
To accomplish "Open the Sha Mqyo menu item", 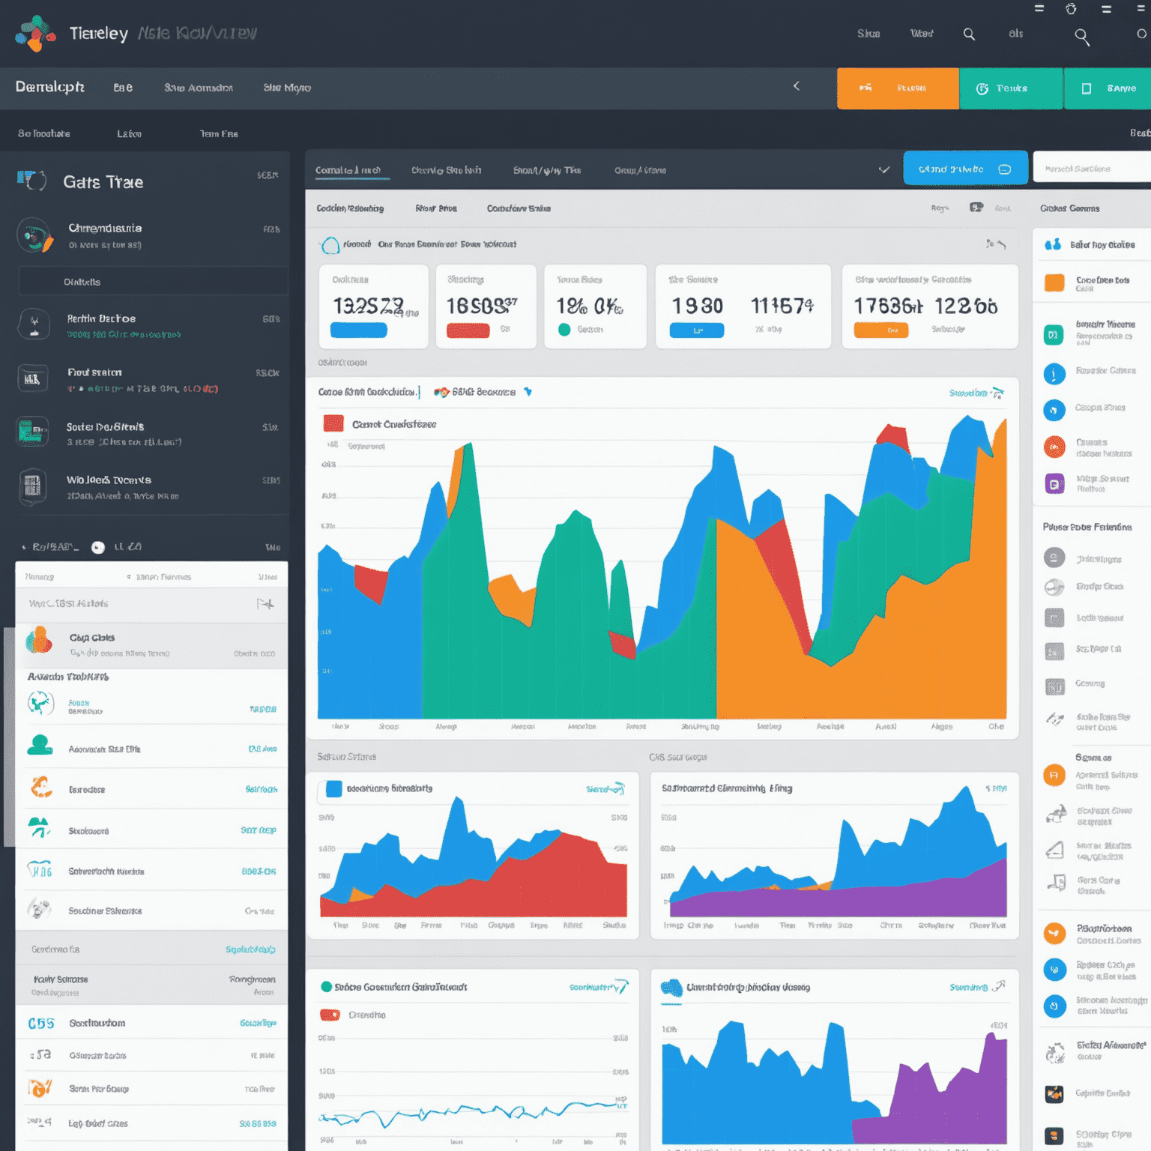I will tap(287, 88).
